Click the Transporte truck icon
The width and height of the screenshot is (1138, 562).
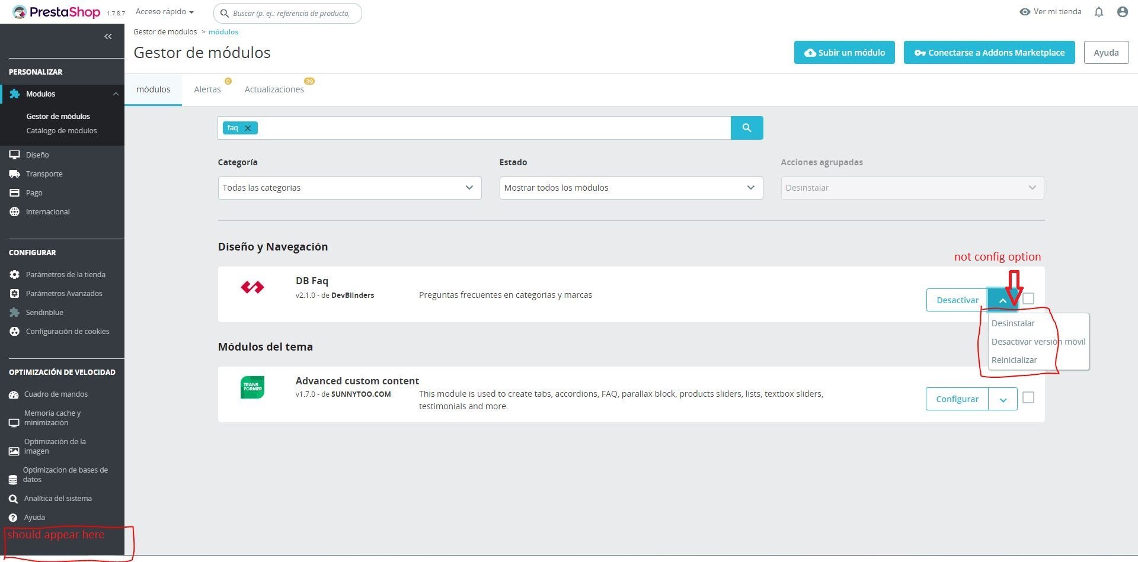point(15,174)
